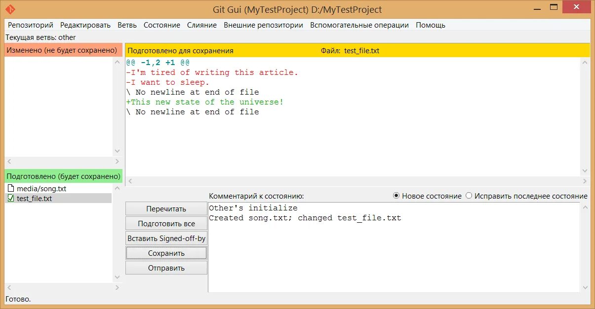The image size is (595, 309).
Task: Click inside the commit message text field
Action: [x=394, y=247]
